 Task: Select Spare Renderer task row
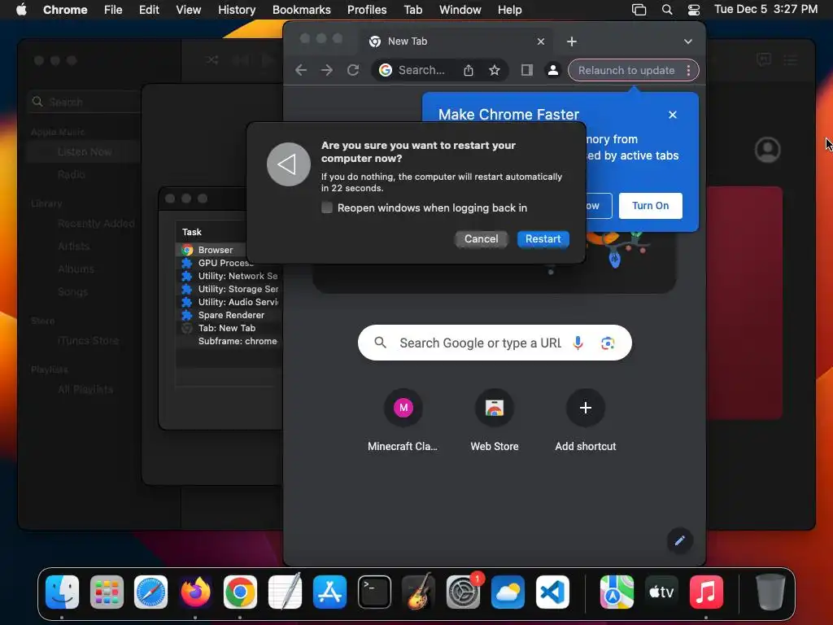click(x=229, y=315)
